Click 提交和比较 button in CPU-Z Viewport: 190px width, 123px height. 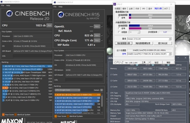click(x=163, y=43)
